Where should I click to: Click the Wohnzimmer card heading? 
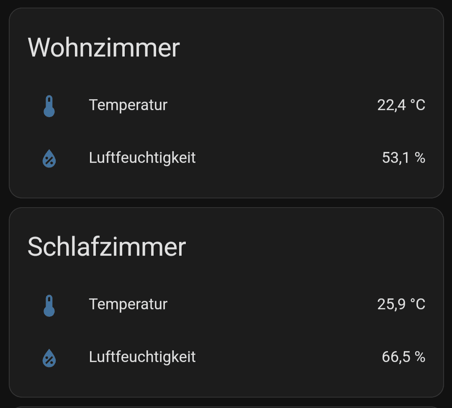point(104,47)
